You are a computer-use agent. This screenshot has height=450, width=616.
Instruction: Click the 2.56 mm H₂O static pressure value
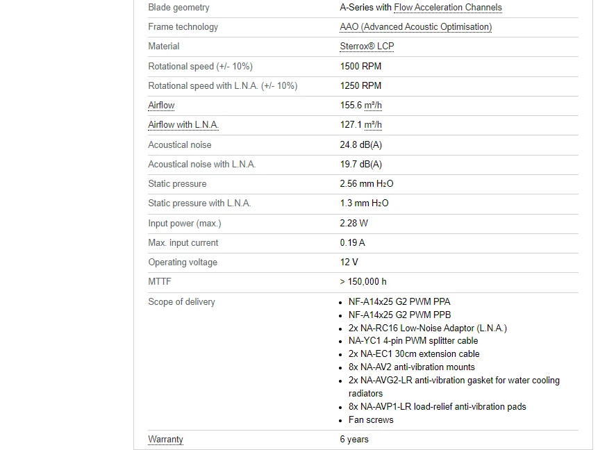tap(366, 184)
